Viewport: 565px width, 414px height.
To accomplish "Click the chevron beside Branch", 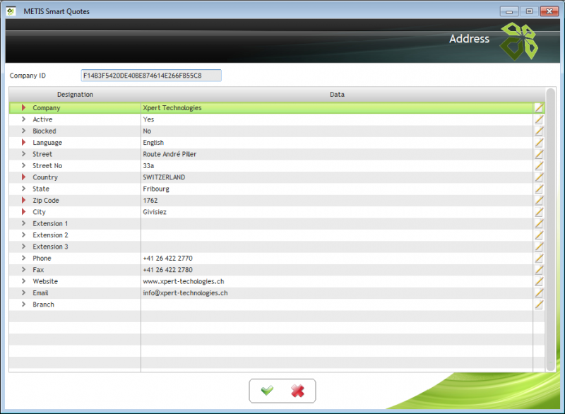I will [x=23, y=304].
